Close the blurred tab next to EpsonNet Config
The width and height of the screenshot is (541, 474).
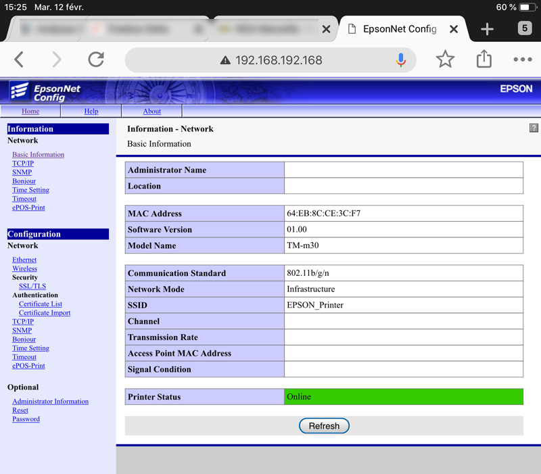(x=326, y=29)
